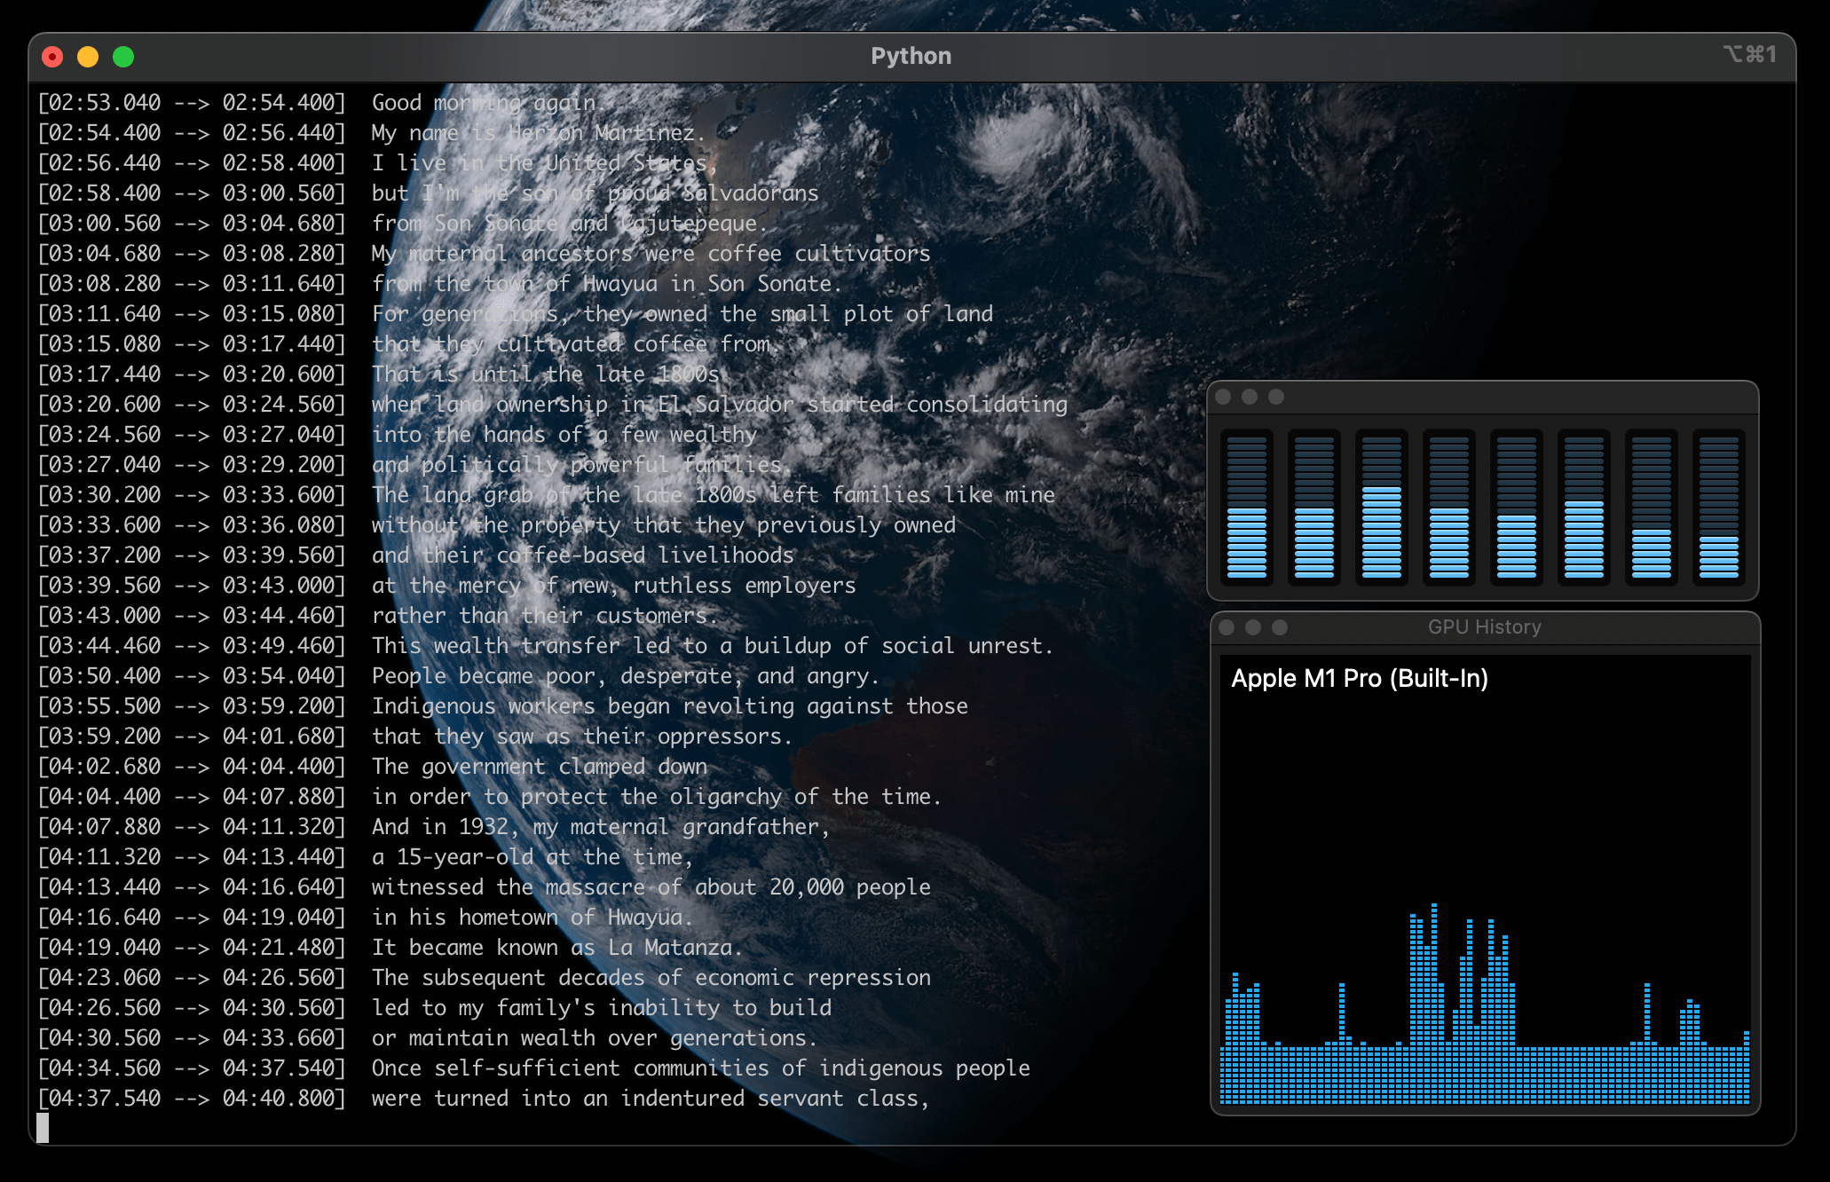Zoom the Python terminal with the green button

pyautogui.click(x=123, y=57)
